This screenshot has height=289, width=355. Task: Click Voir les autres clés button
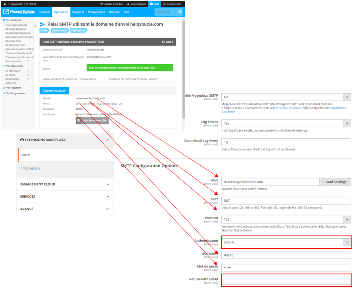92,121
